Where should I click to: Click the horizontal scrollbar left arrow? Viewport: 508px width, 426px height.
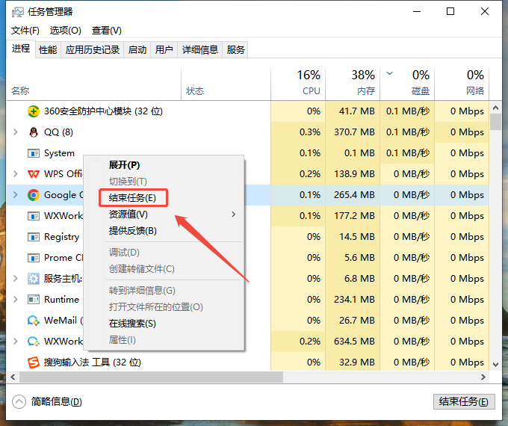[13, 377]
